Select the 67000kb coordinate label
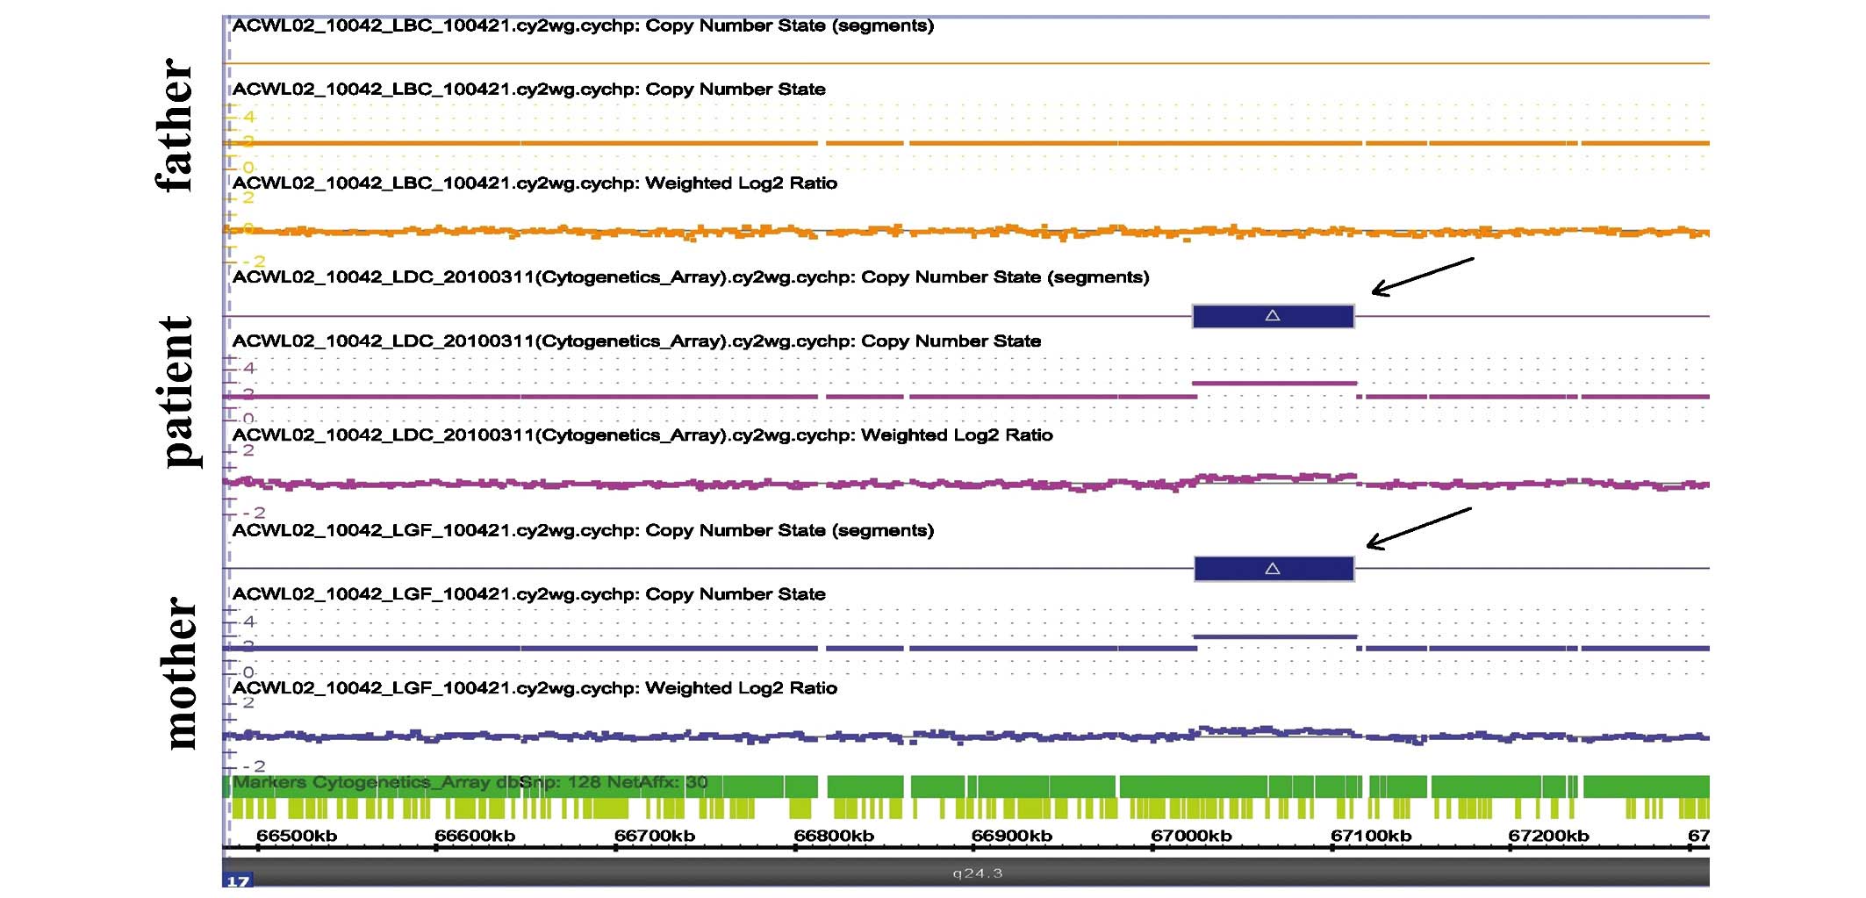1866x898 pixels. [x=1191, y=836]
